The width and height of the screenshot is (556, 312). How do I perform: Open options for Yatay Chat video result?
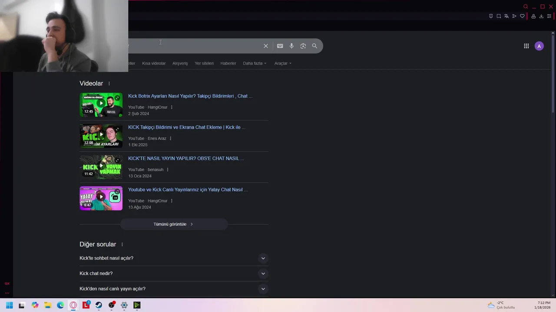pos(172,201)
